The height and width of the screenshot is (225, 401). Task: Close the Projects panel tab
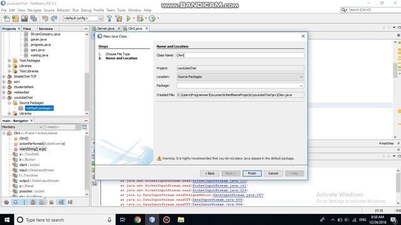[19, 29]
